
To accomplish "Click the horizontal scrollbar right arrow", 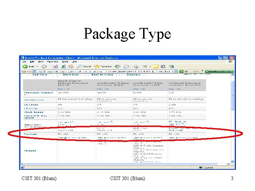I will [x=228, y=164].
